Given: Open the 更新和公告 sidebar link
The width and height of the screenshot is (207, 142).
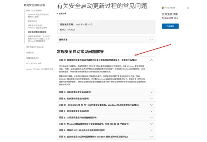Looking at the screenshot, I should pyautogui.click(x=32, y=21).
